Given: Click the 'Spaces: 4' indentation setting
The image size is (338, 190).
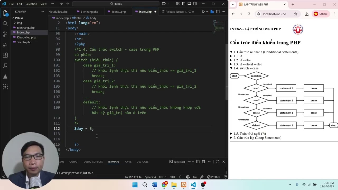Looking at the screenshot, I should (x=150, y=177).
